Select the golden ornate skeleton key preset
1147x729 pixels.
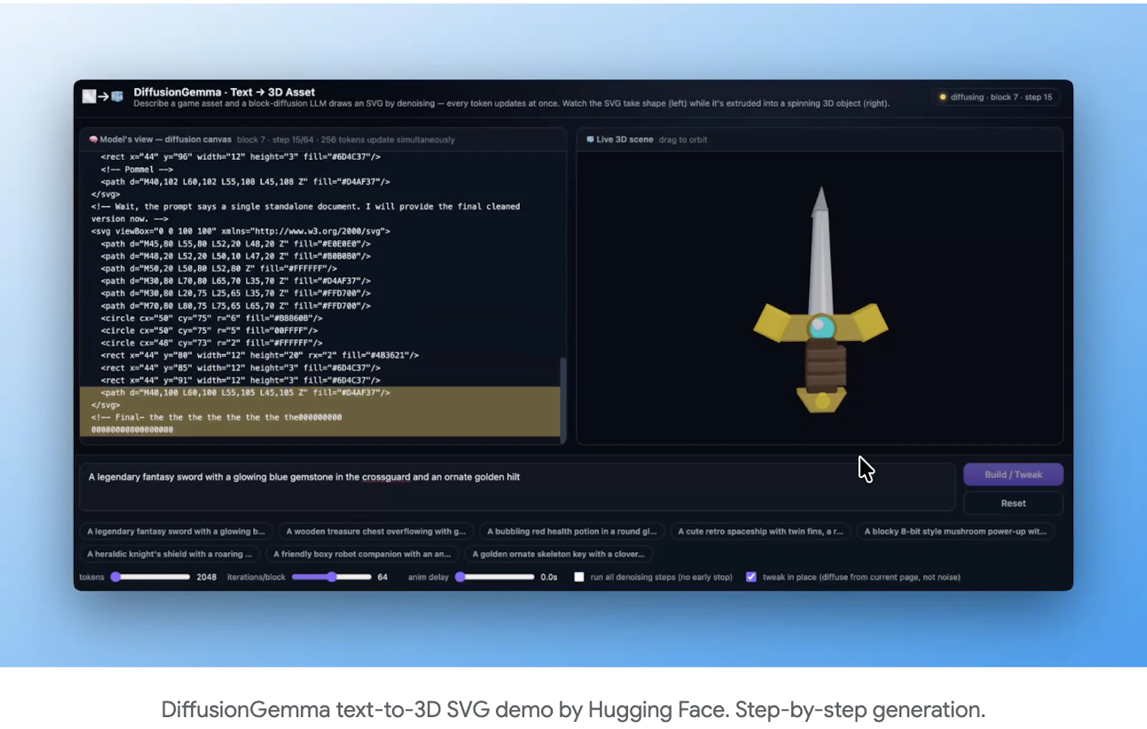pos(558,554)
